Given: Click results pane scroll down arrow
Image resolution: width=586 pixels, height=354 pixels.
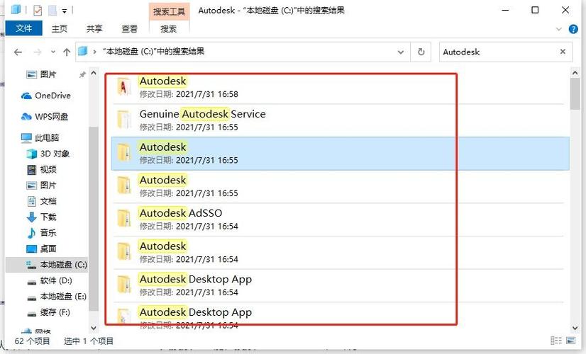Looking at the screenshot, I should 575,328.
